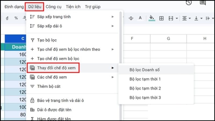Open the Định dạng menu
The height and width of the screenshot is (121, 215).
(x=14, y=7)
